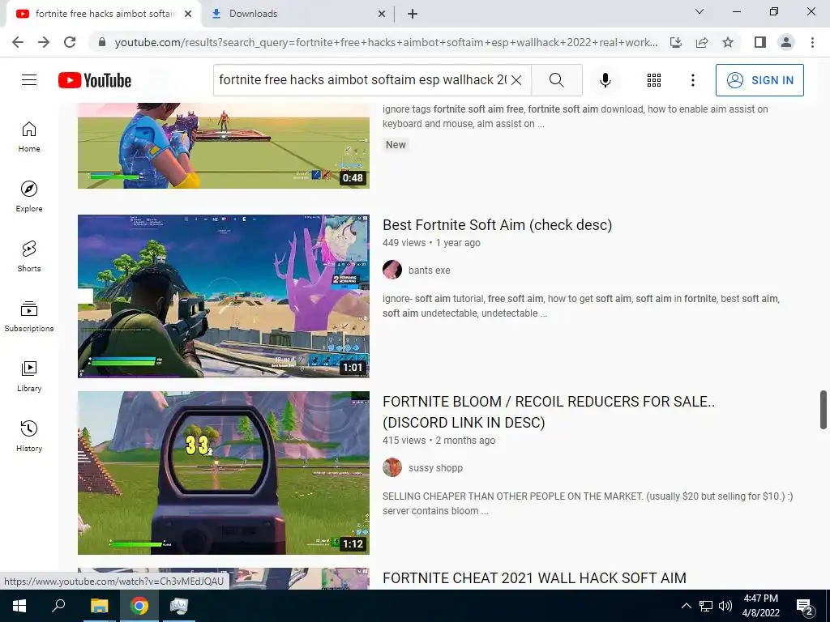Open Shorts in the sidebar
This screenshot has width=830, height=622.
[x=29, y=257]
